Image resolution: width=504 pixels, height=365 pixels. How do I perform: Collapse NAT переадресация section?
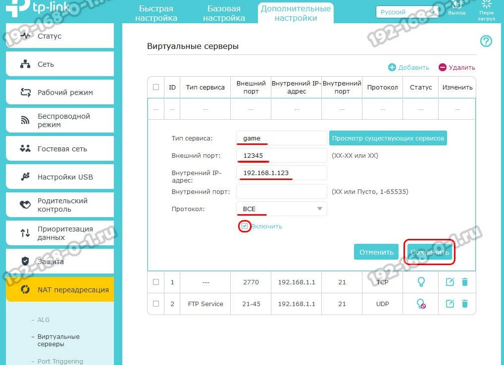(60, 289)
